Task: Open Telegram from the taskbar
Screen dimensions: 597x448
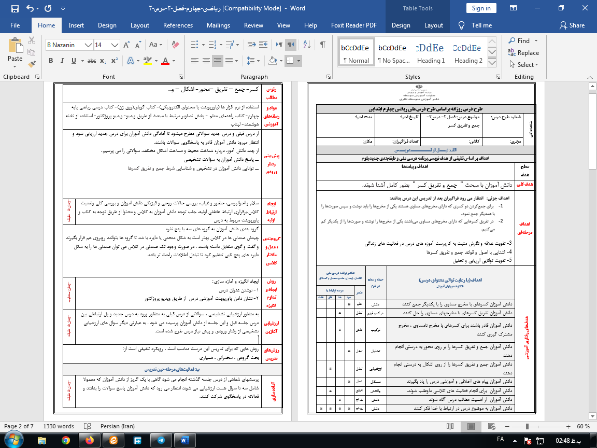Action: [x=161, y=440]
